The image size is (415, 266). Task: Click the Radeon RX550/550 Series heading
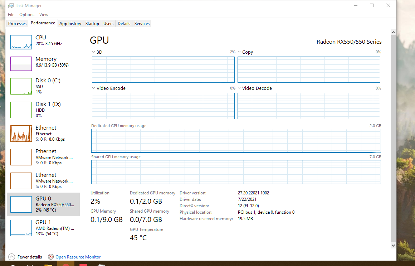pyautogui.click(x=349, y=42)
